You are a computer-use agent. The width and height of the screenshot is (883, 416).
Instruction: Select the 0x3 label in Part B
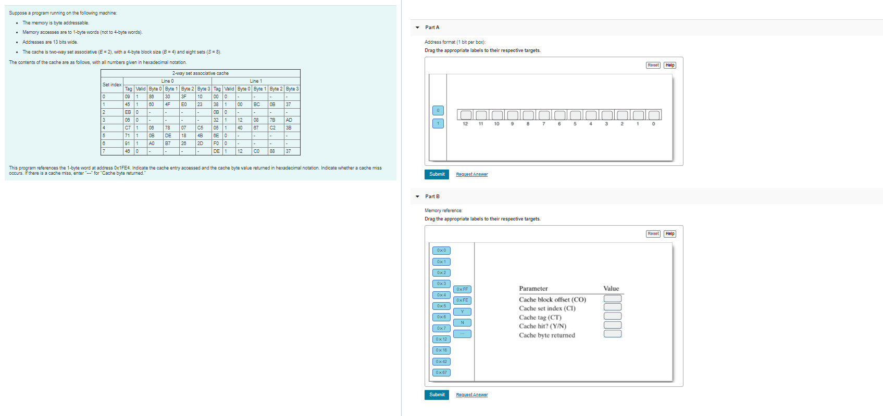point(441,284)
